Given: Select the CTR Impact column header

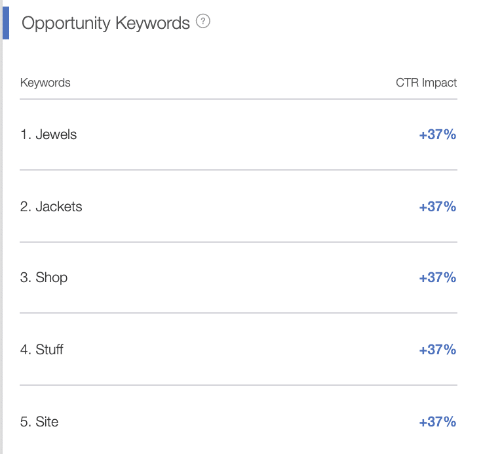Looking at the screenshot, I should tap(426, 83).
